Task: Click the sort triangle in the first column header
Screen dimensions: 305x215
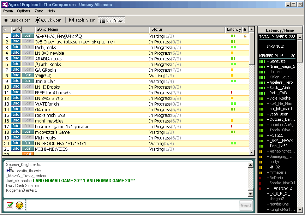Action: [5, 30]
